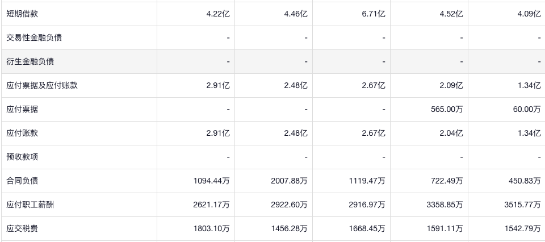This screenshot has width=545, height=242.
Task: Click the 450.83万 value in 合同负债 row
Action: 525,181
